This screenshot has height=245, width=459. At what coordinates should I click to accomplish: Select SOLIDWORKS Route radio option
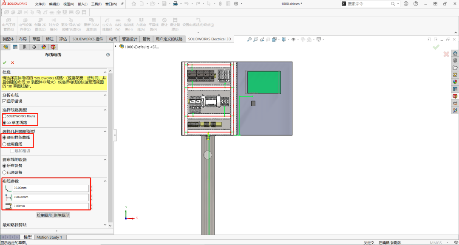[x=4, y=116]
